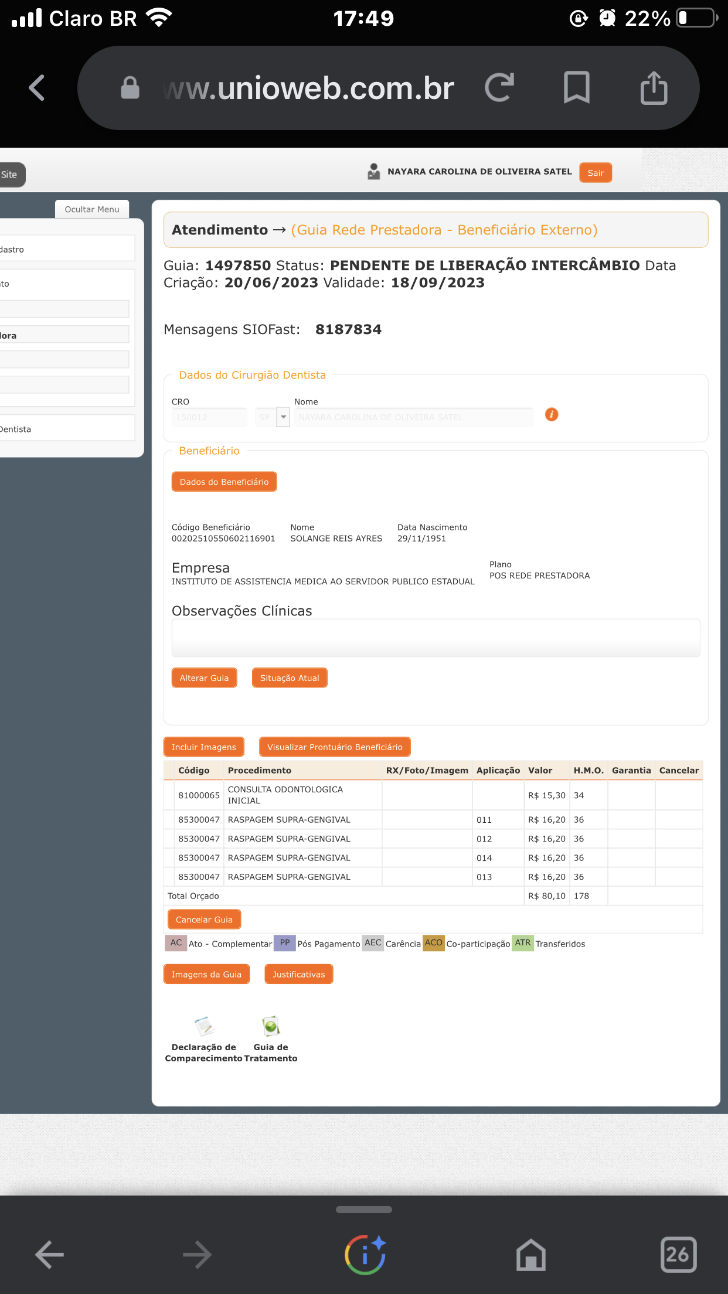Click the Incluir Imagens button
Viewport: 728px width, 1294px height.
(x=204, y=747)
